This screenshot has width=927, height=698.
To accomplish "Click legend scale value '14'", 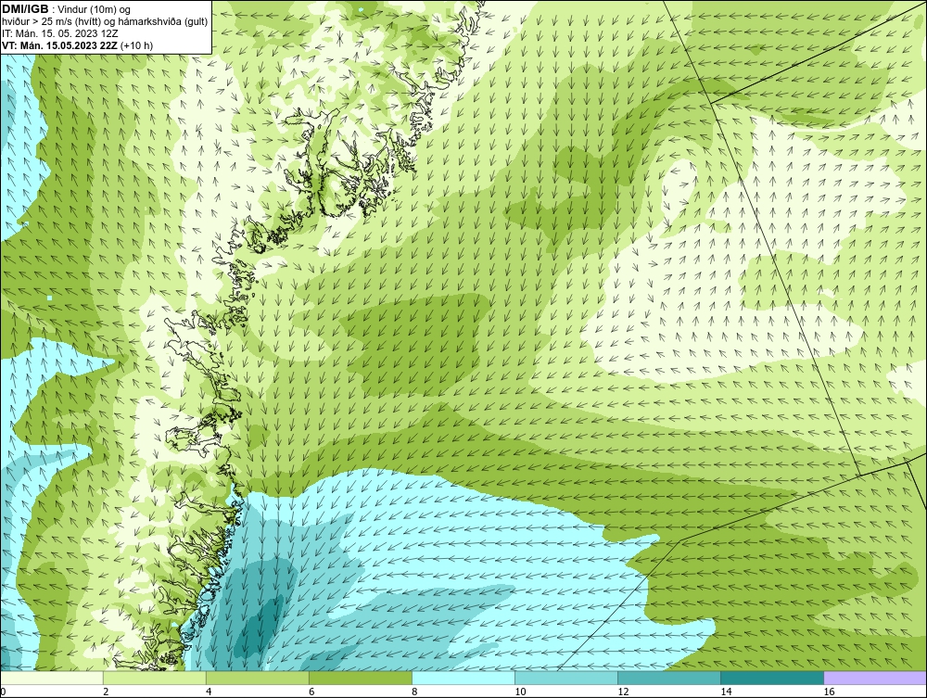I will click(x=726, y=692).
